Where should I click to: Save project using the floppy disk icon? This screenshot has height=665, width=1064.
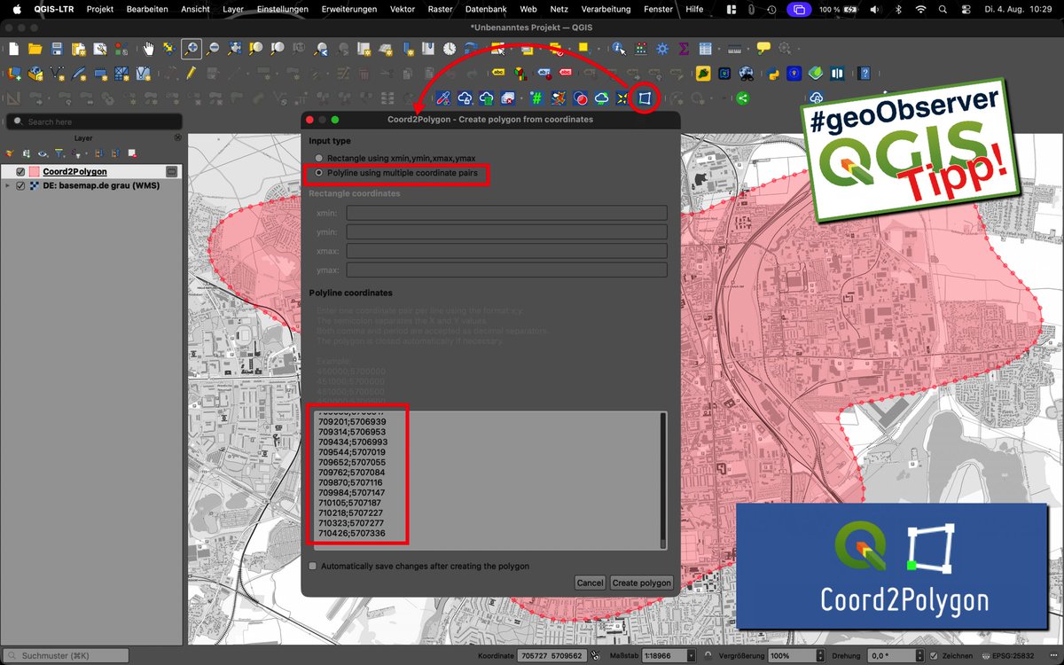click(x=57, y=49)
